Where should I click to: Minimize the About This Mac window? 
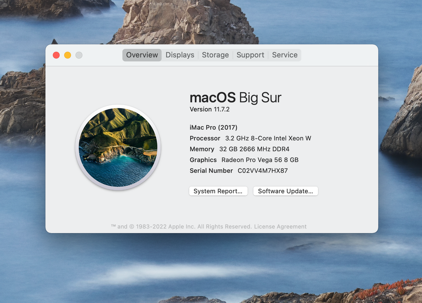[x=67, y=55]
